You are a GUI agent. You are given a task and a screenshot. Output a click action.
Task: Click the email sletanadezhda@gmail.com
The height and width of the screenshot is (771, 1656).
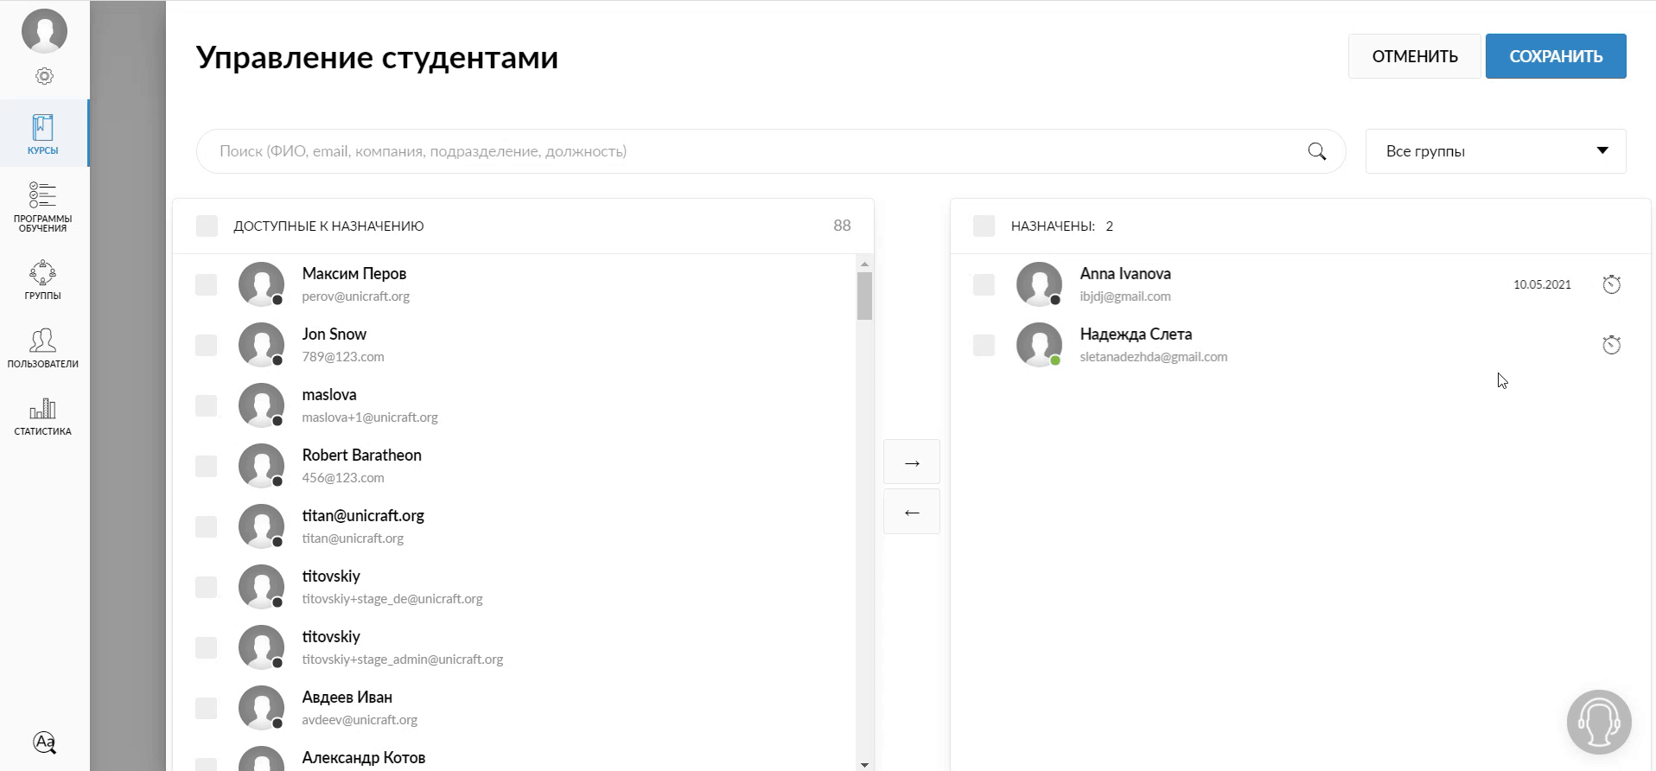pyautogui.click(x=1154, y=357)
